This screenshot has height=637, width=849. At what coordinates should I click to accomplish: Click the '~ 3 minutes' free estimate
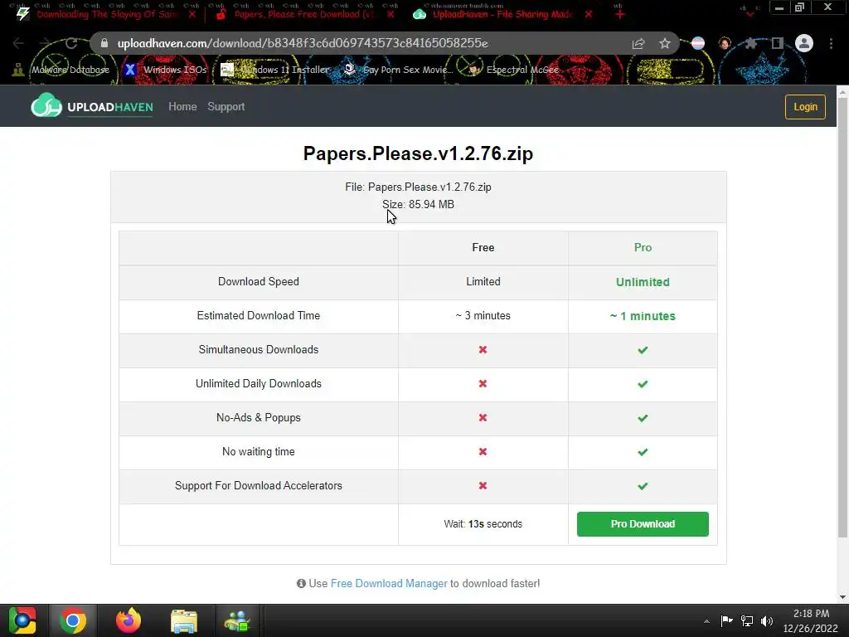coord(483,315)
